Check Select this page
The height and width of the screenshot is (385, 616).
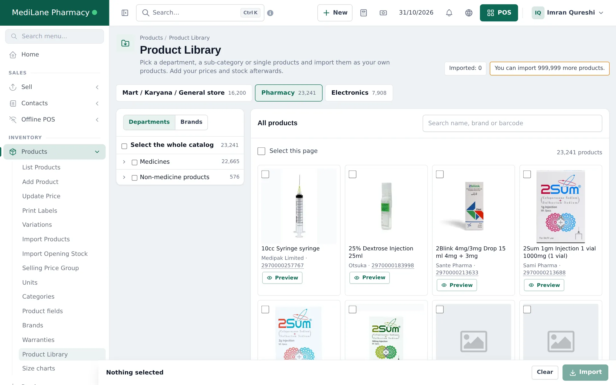(262, 151)
